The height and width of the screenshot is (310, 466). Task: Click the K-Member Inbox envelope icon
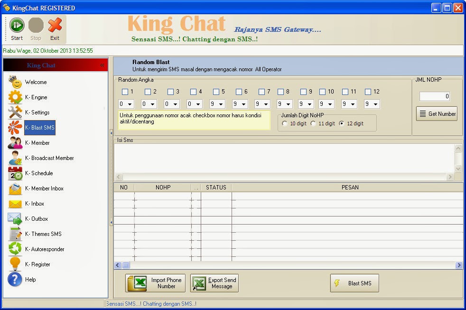pos(15,188)
